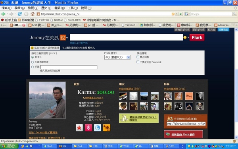Viewport: 238px width, 149px height.
Task: Click the red star badge icon
Action: tap(79, 128)
